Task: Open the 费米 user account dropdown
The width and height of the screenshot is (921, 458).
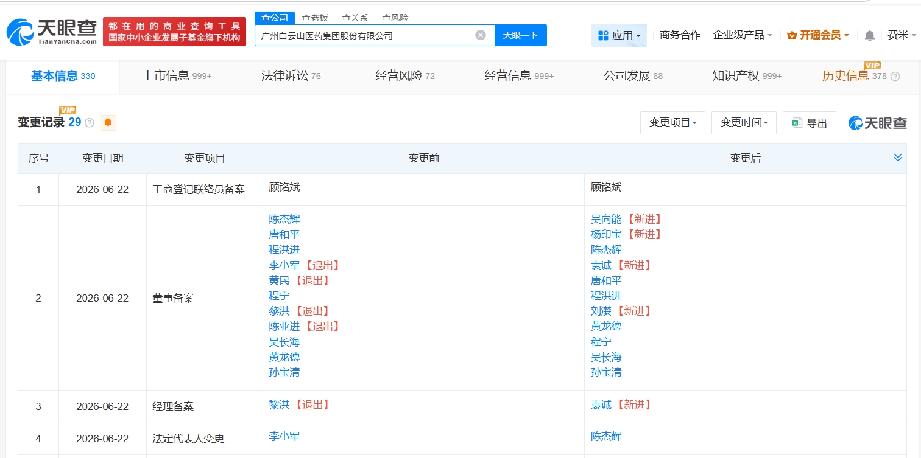Action: click(x=901, y=35)
